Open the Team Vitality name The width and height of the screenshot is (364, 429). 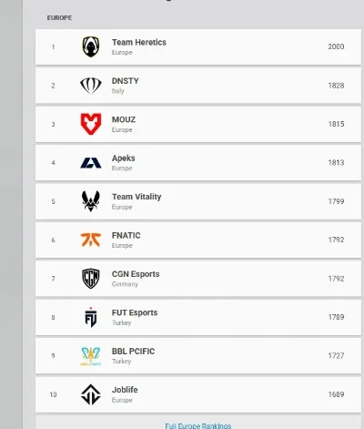point(136,197)
